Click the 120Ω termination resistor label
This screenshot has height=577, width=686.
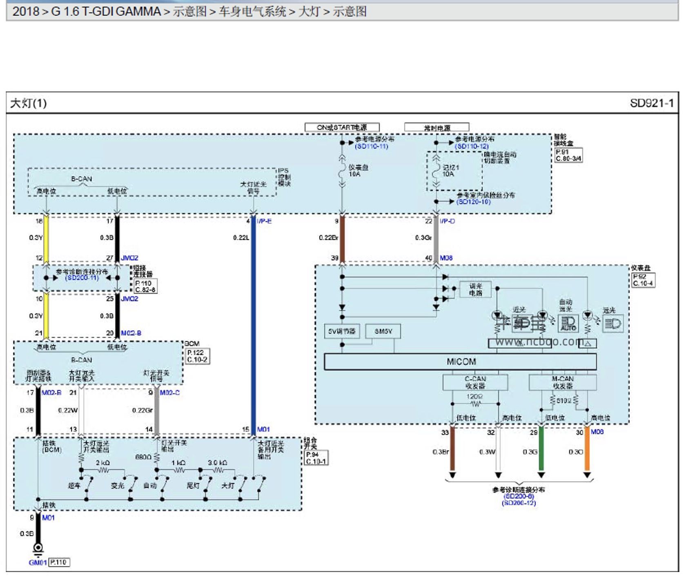474,397
